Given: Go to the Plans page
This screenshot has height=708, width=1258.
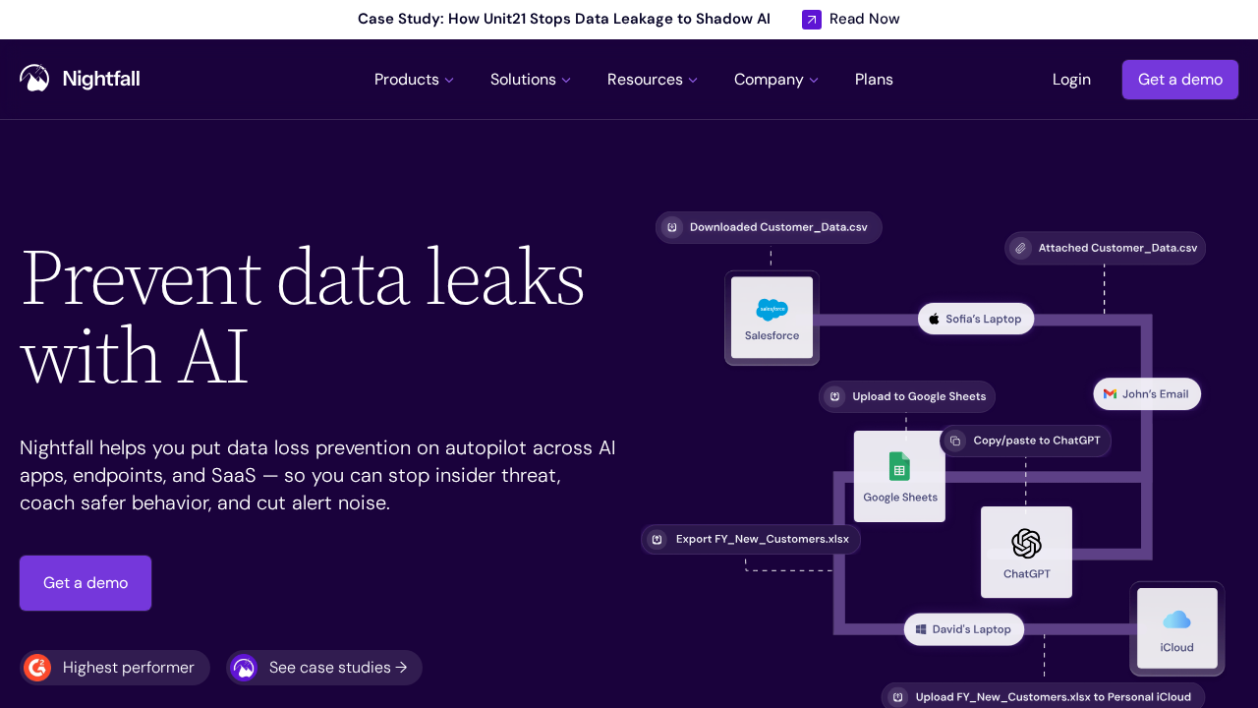Looking at the screenshot, I should [874, 80].
